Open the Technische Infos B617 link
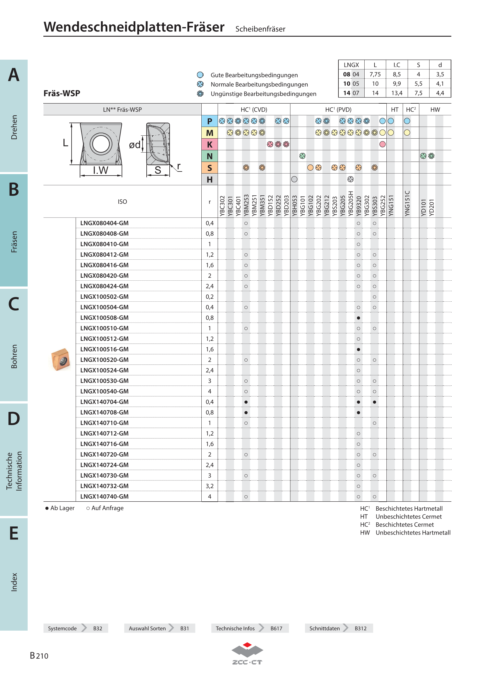This screenshot has width=481, height=681. point(250,628)
